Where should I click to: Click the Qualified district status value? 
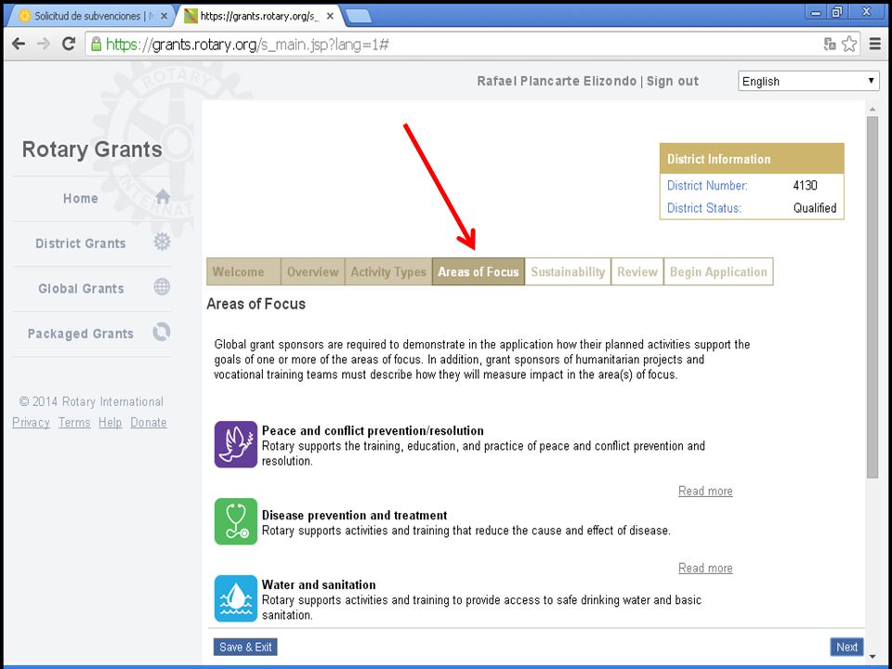815,208
